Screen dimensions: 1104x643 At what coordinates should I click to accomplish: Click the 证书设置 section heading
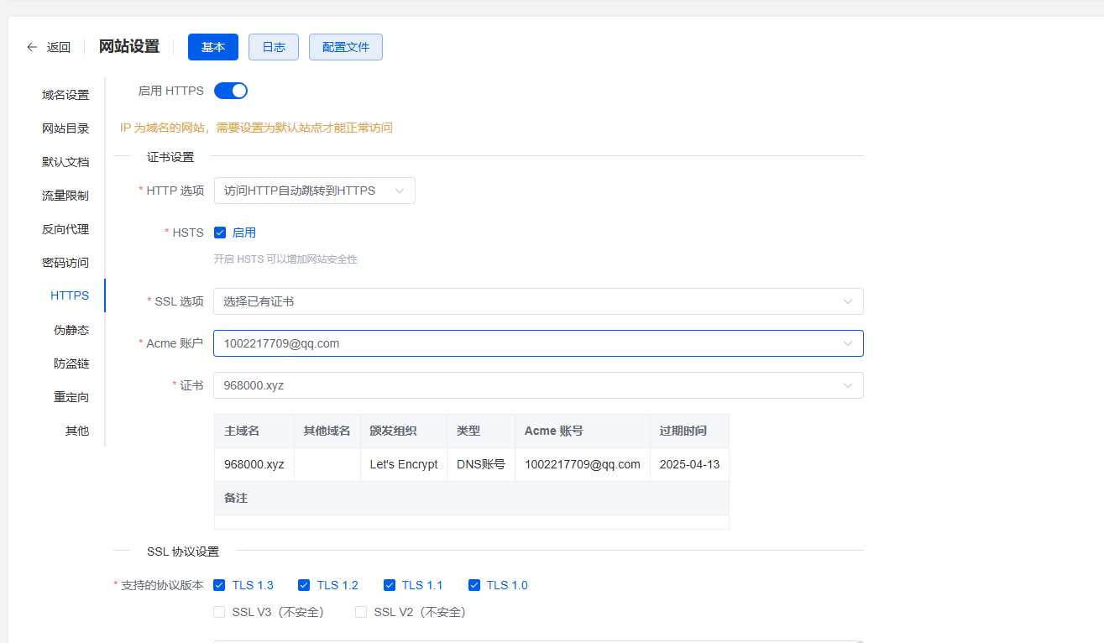(170, 157)
